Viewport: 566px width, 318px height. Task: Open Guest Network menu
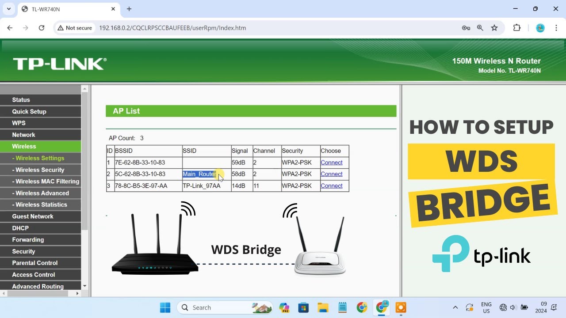(40, 216)
